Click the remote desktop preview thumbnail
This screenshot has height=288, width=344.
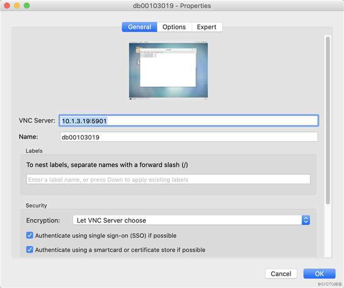pos(168,70)
